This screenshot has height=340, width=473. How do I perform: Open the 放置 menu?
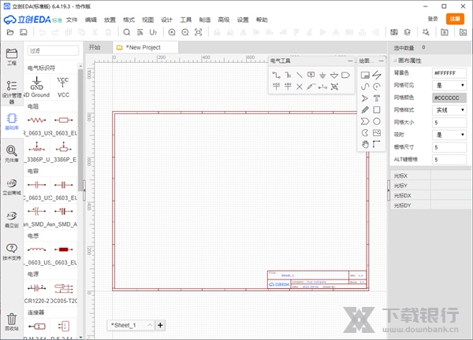click(x=110, y=18)
